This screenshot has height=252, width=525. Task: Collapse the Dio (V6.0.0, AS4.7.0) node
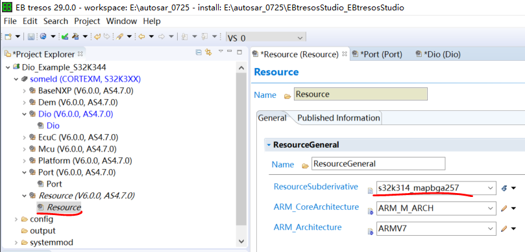click(24, 114)
